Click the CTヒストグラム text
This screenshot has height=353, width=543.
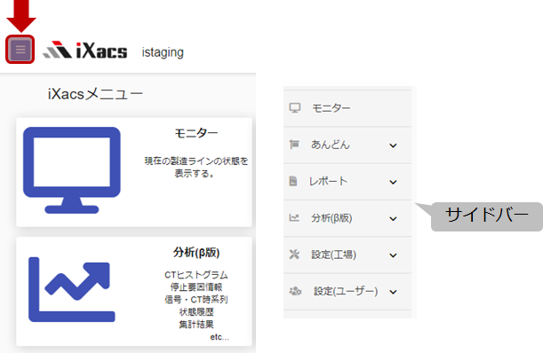(x=196, y=275)
